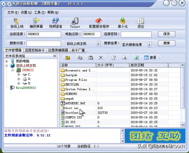Image resolution: width=189 pixels, height=153 pixels.
Task: Expand the C: drive node
Action: click(19, 74)
